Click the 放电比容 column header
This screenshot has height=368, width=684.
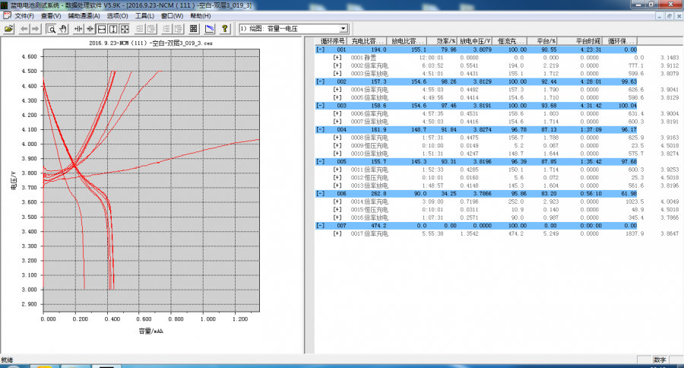(407, 41)
